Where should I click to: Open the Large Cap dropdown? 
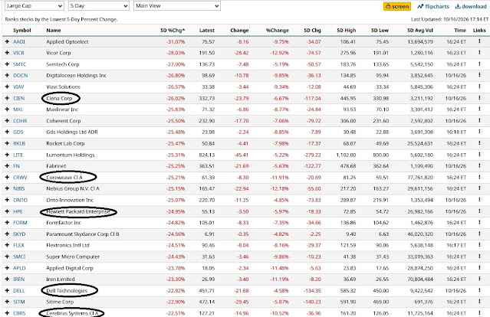pyautogui.click(x=35, y=6)
